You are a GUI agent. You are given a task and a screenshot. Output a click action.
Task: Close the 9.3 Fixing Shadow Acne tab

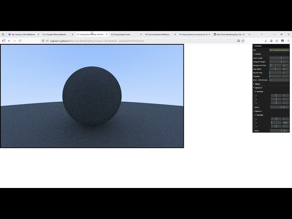coord(141,35)
